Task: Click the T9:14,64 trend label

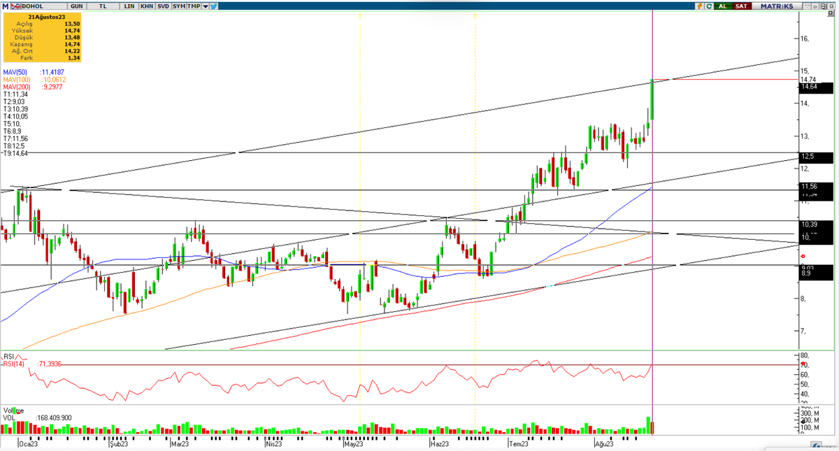Action: coord(15,152)
